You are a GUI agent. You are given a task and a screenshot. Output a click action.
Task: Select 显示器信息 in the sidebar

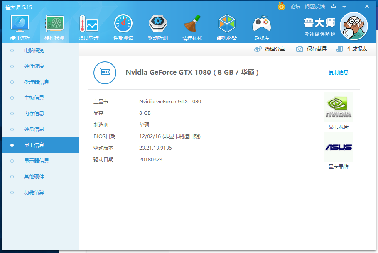pyautogui.click(x=41, y=161)
